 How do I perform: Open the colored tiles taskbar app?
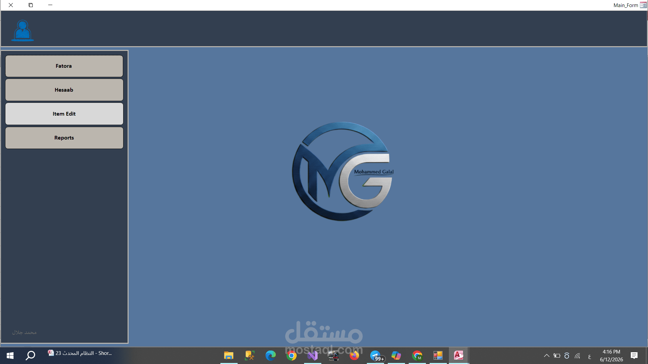[438, 356]
